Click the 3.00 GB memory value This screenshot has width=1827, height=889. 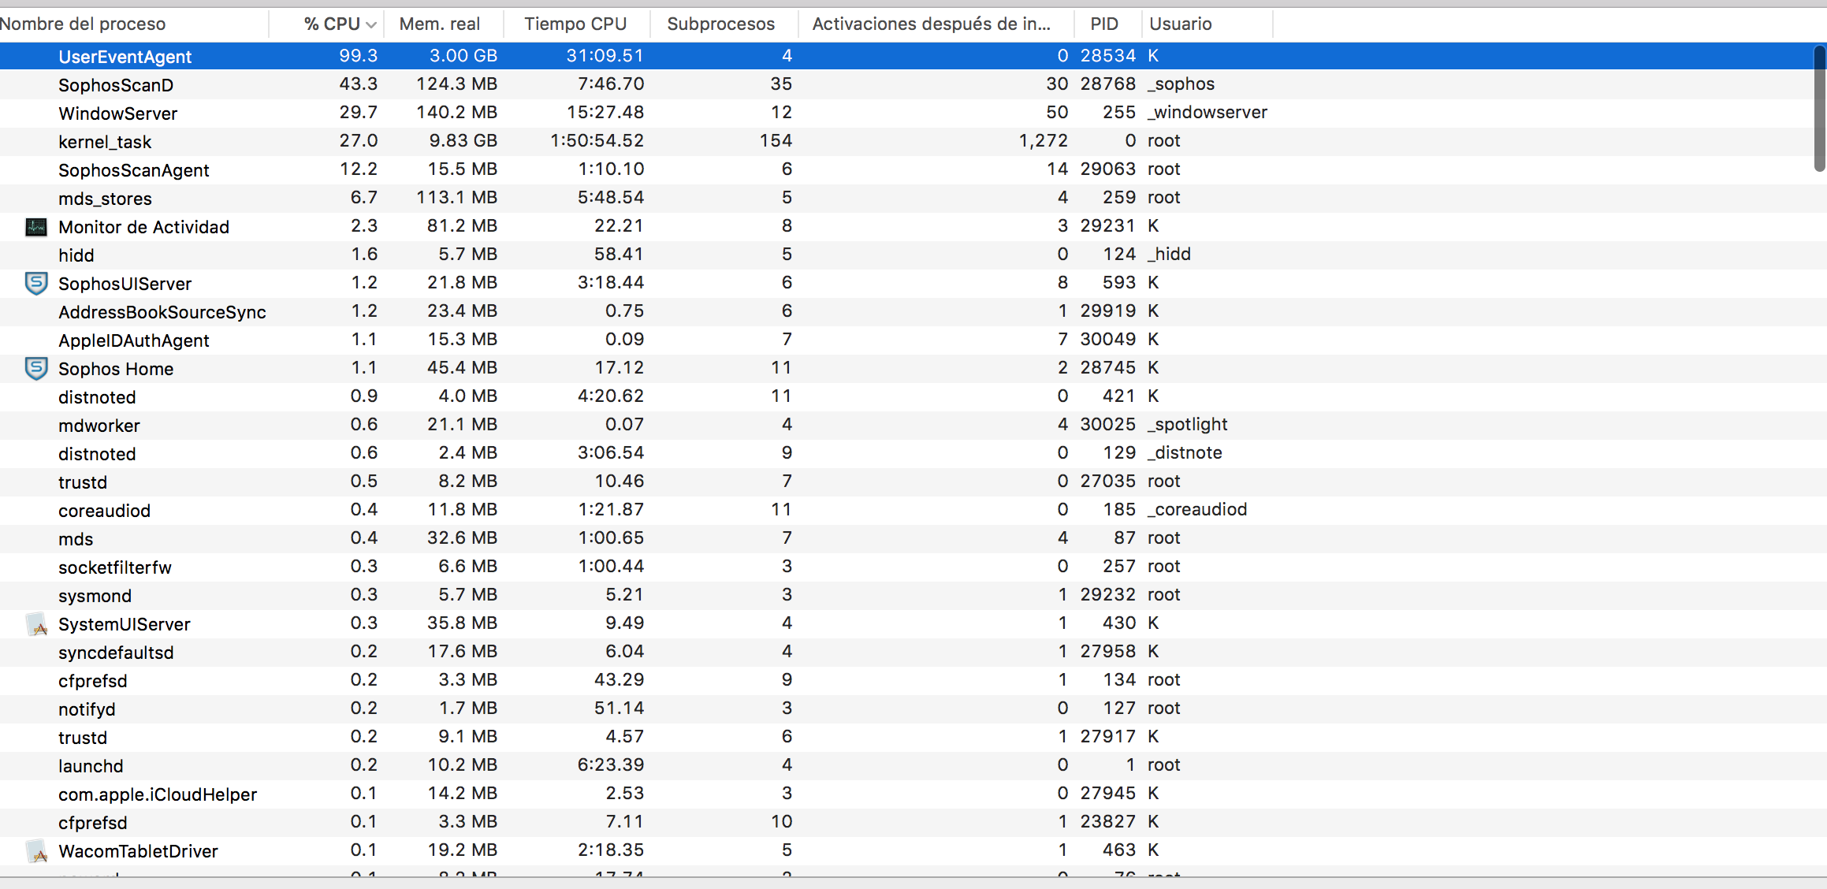pyautogui.click(x=463, y=56)
